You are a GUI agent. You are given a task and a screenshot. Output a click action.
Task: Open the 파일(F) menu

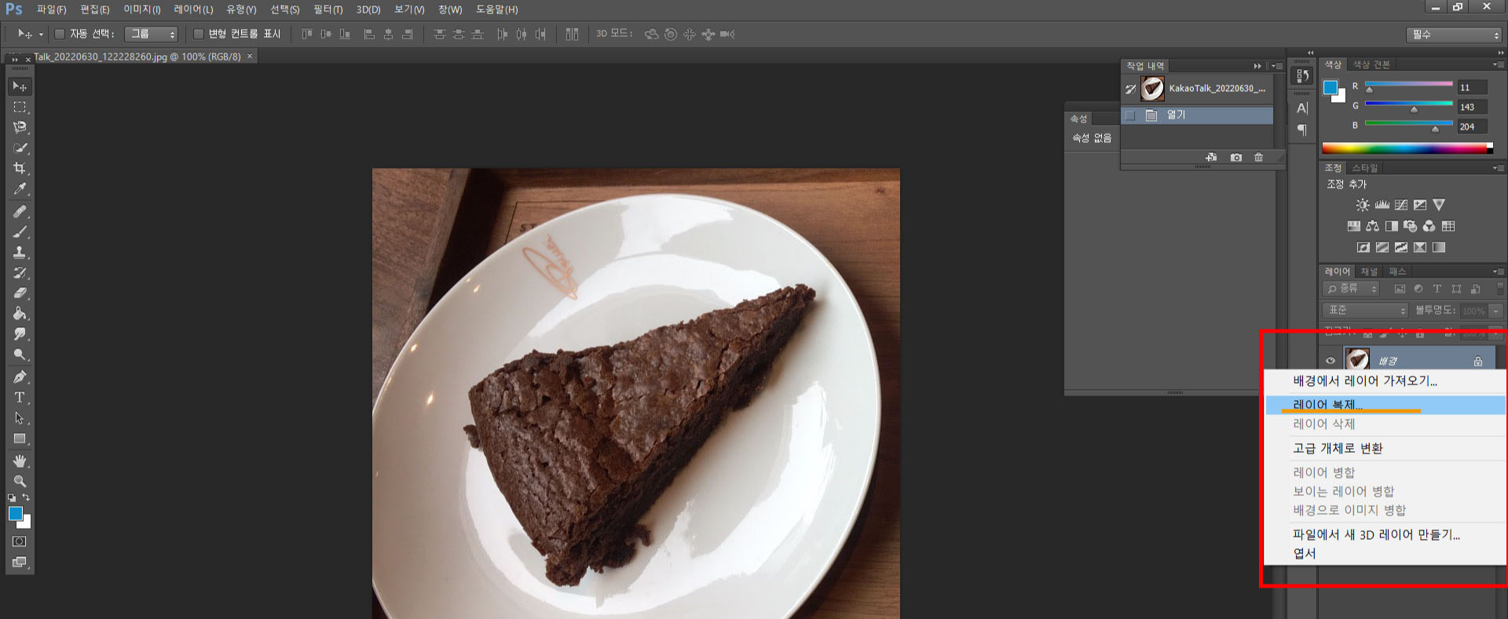tap(52, 9)
